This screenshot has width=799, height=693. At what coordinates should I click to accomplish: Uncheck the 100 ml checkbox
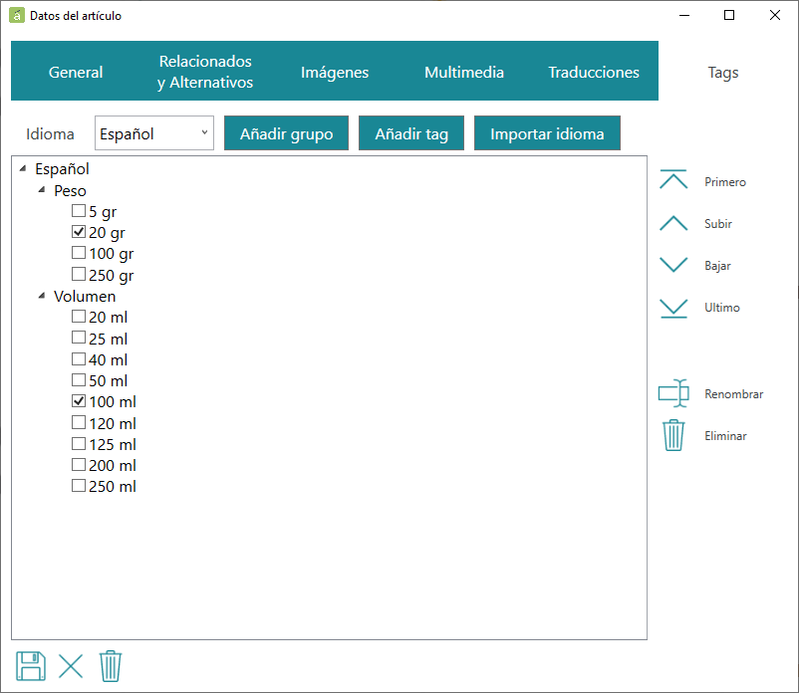click(79, 400)
